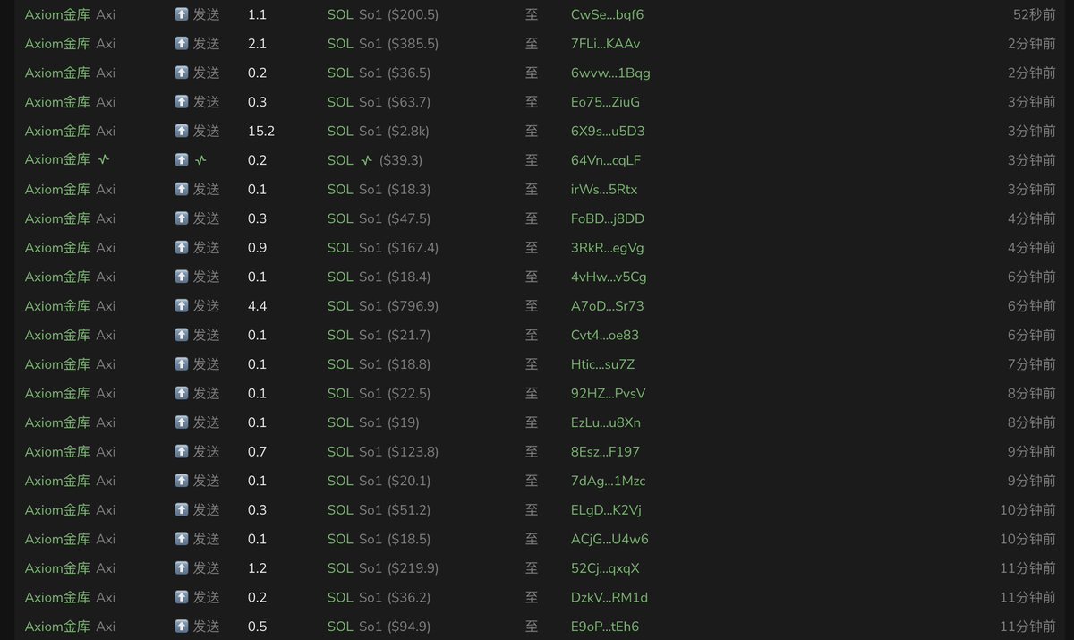Click the green pulse icon beside Axiom金库
The height and width of the screenshot is (640, 1074).
click(104, 160)
